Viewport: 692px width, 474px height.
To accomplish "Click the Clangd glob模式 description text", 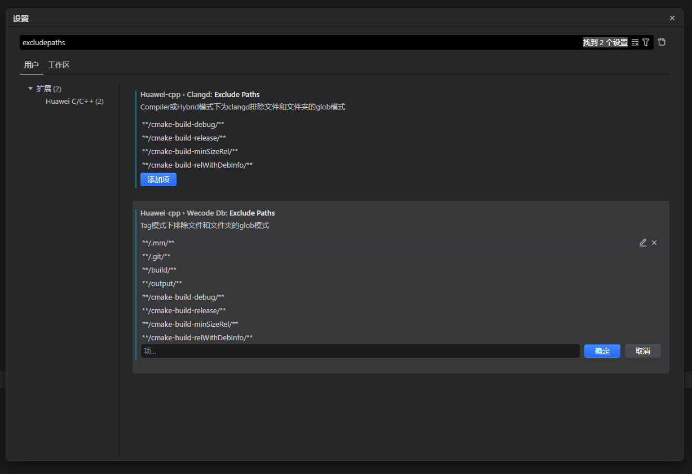I will pos(243,107).
